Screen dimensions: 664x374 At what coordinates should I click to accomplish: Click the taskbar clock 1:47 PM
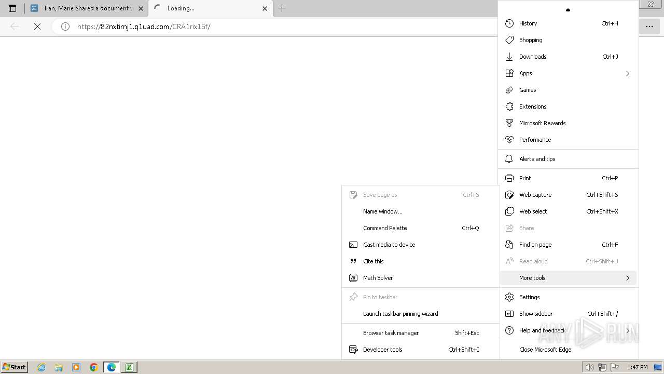click(637, 367)
